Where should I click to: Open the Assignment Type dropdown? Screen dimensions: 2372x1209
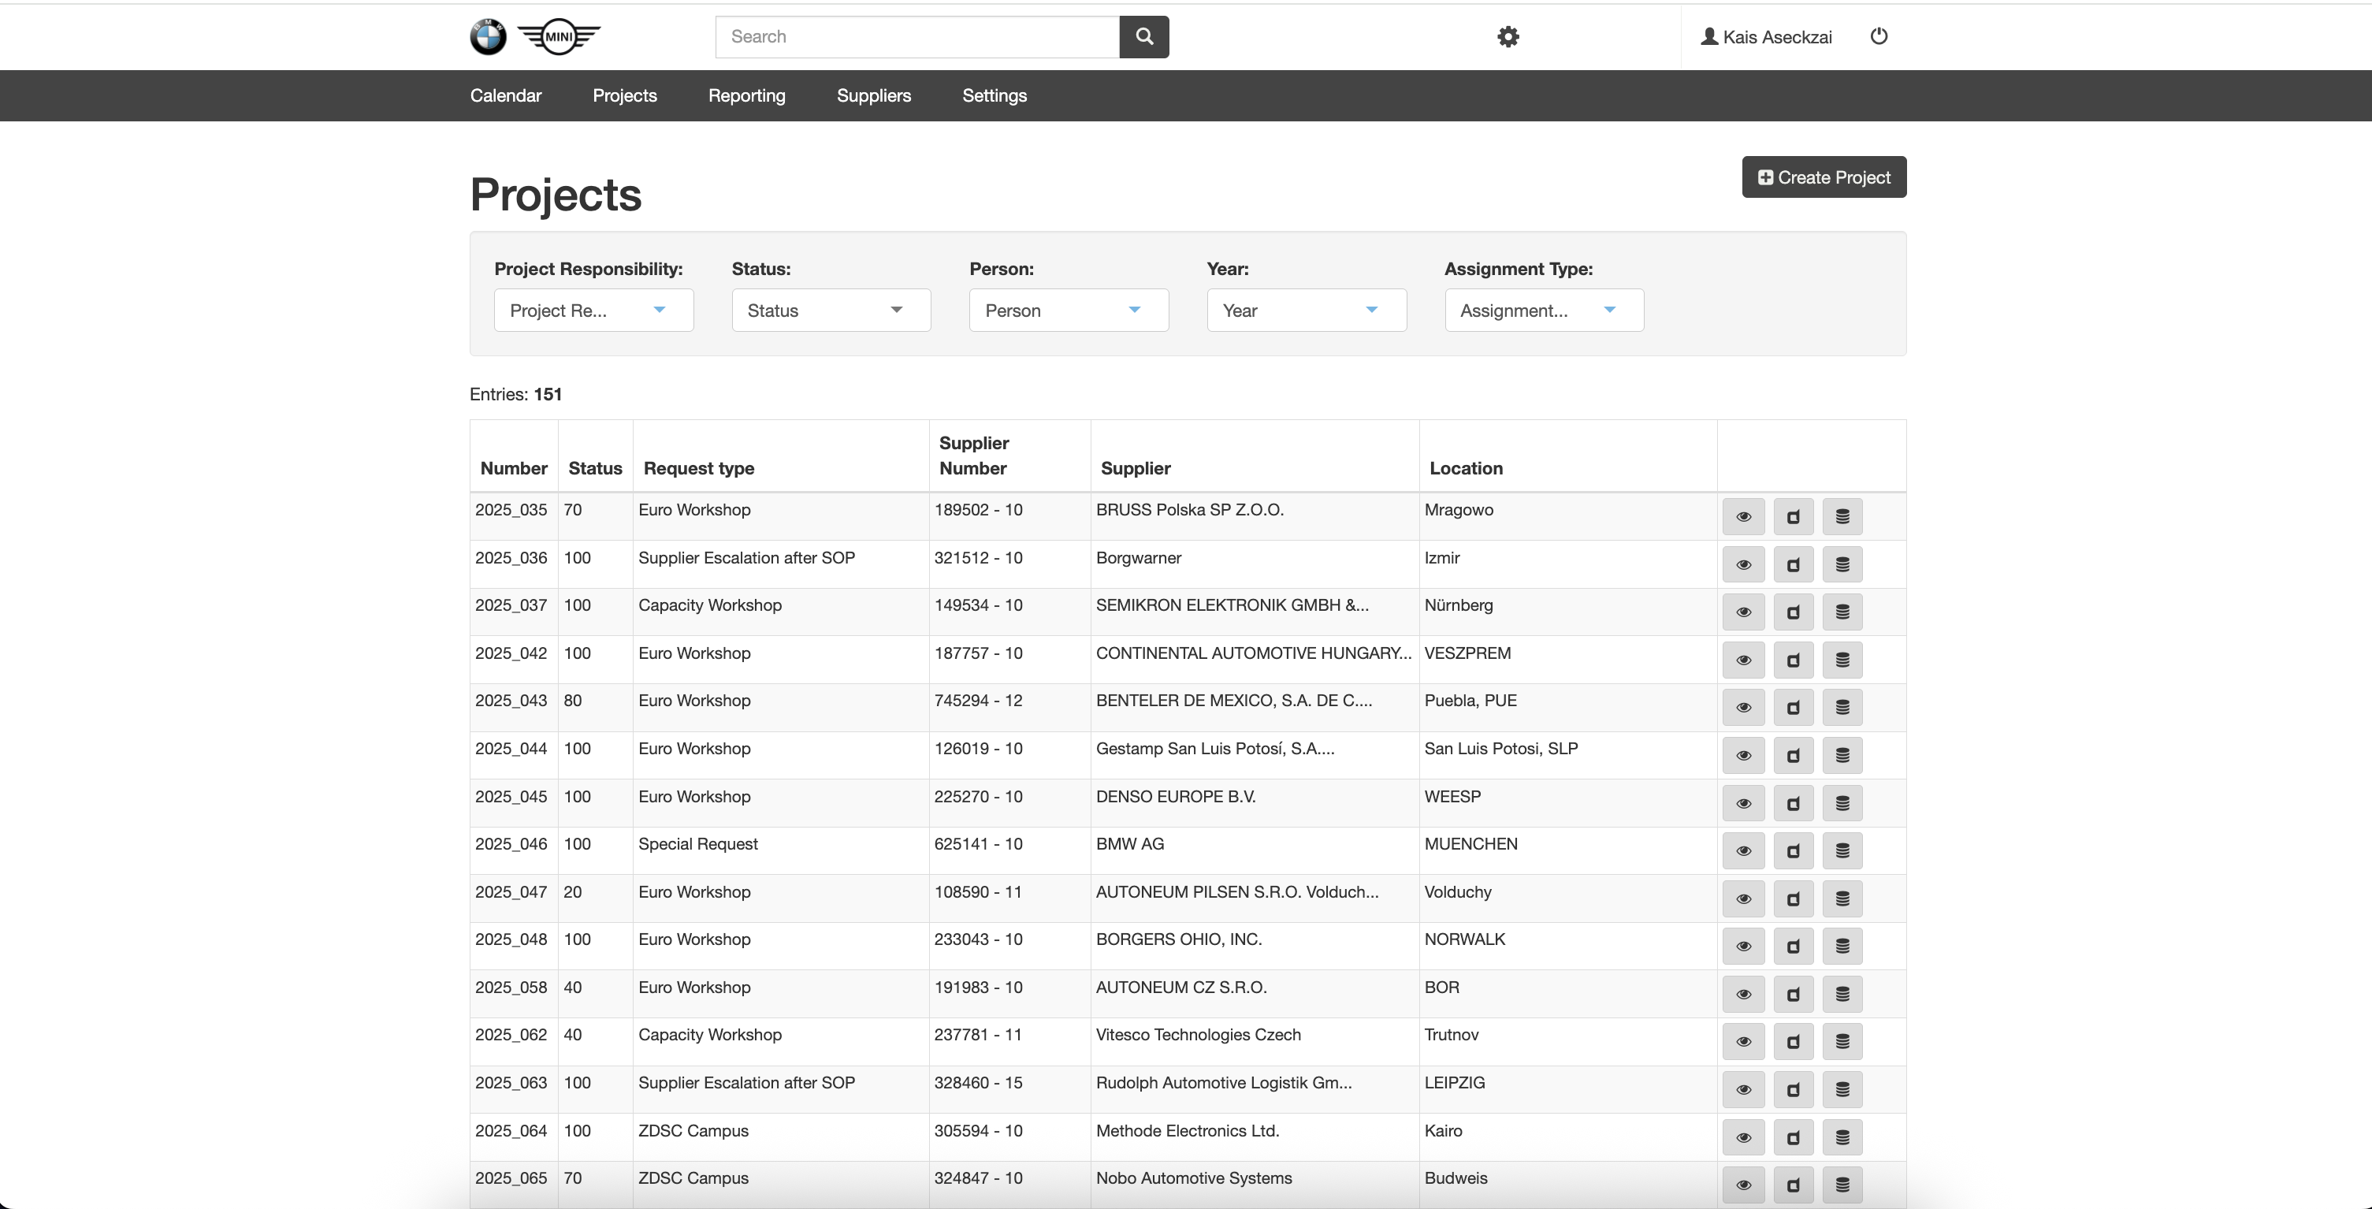coord(1545,311)
